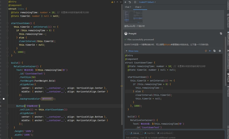Insert code at caret arrow icon

pos(210,51)
